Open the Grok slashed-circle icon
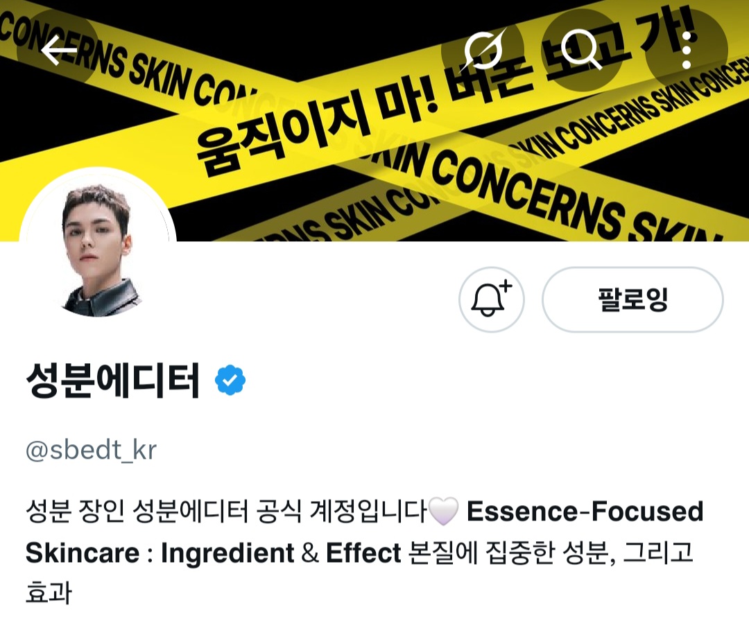 pyautogui.click(x=483, y=50)
